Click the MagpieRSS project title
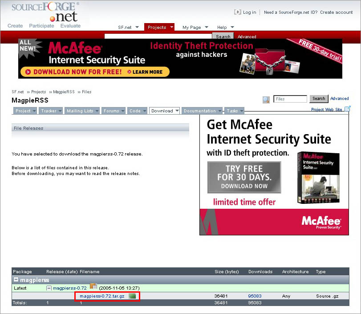361x314 pixels. click(30, 100)
